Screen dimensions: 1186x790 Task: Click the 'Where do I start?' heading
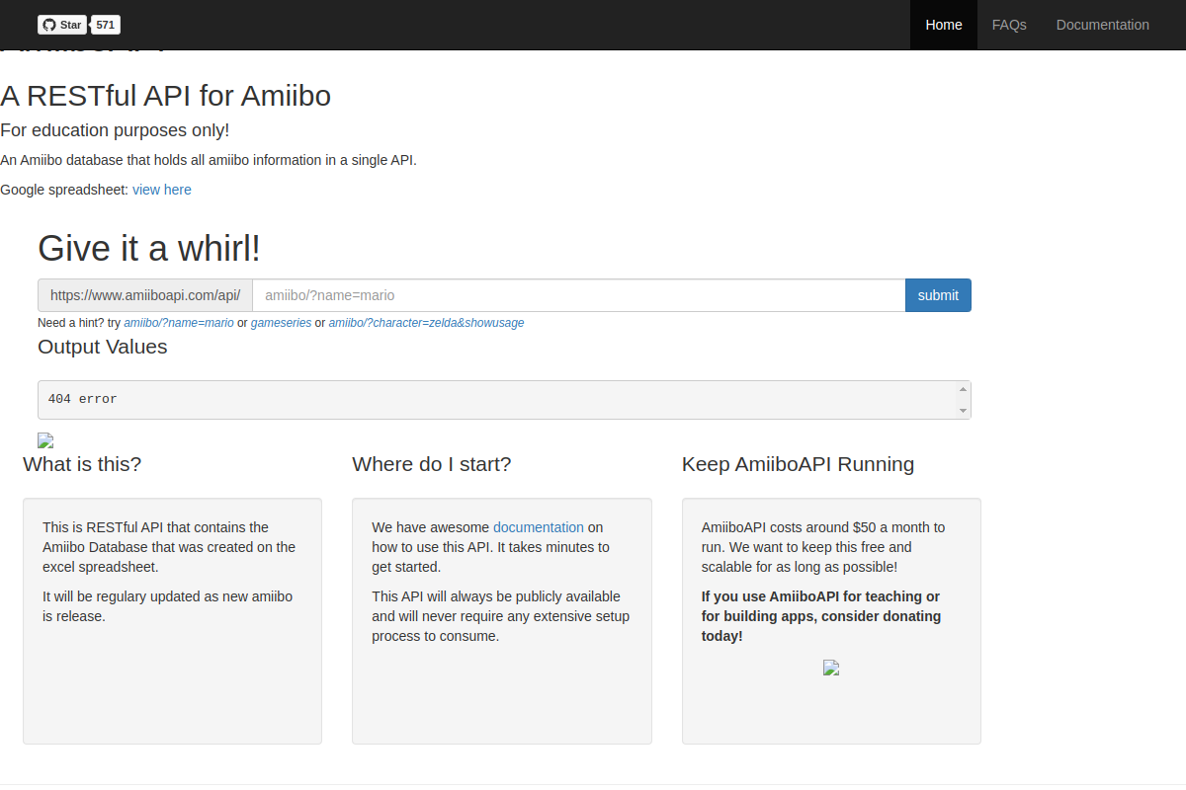point(432,464)
